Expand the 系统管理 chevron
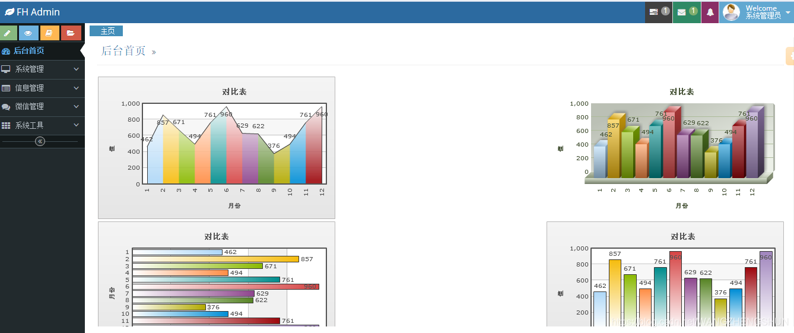 pyautogui.click(x=76, y=69)
